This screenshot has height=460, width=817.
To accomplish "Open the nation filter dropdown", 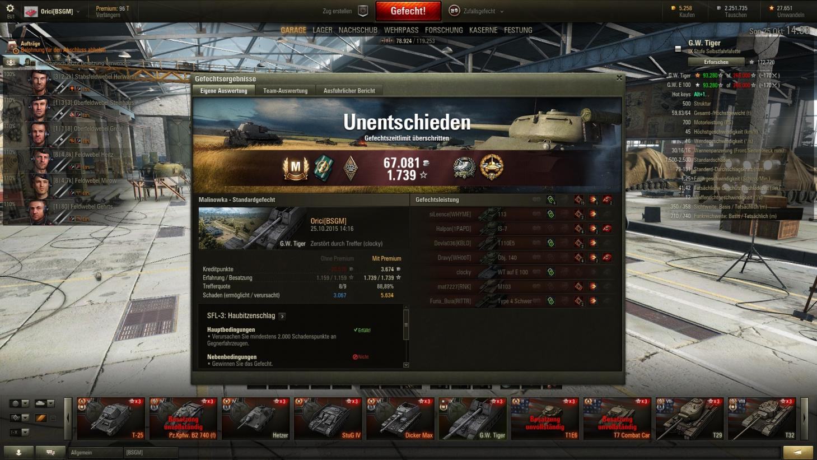I will pos(20,403).
